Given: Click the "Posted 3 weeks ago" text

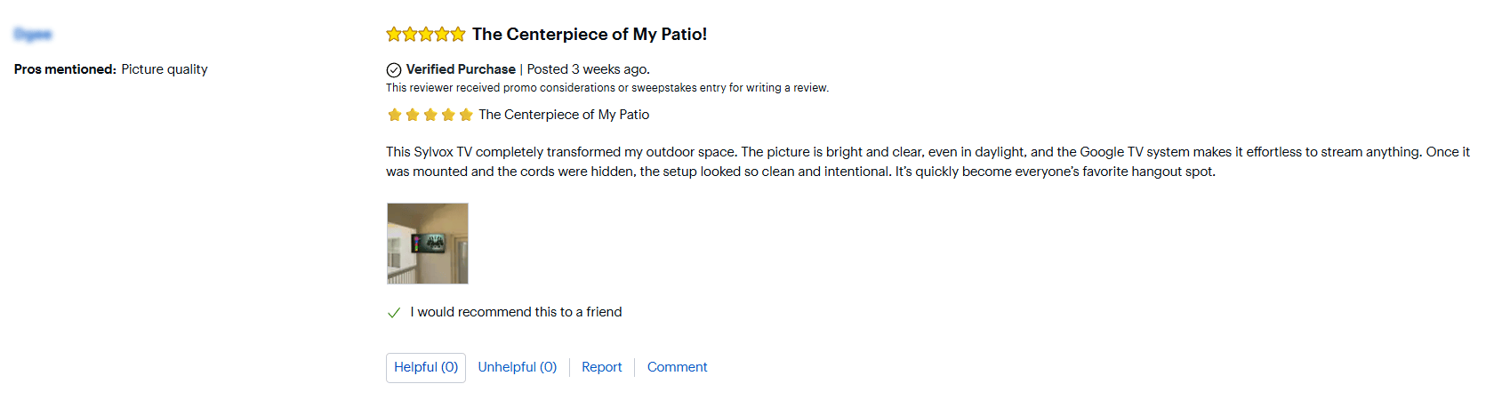Looking at the screenshot, I should click(588, 69).
